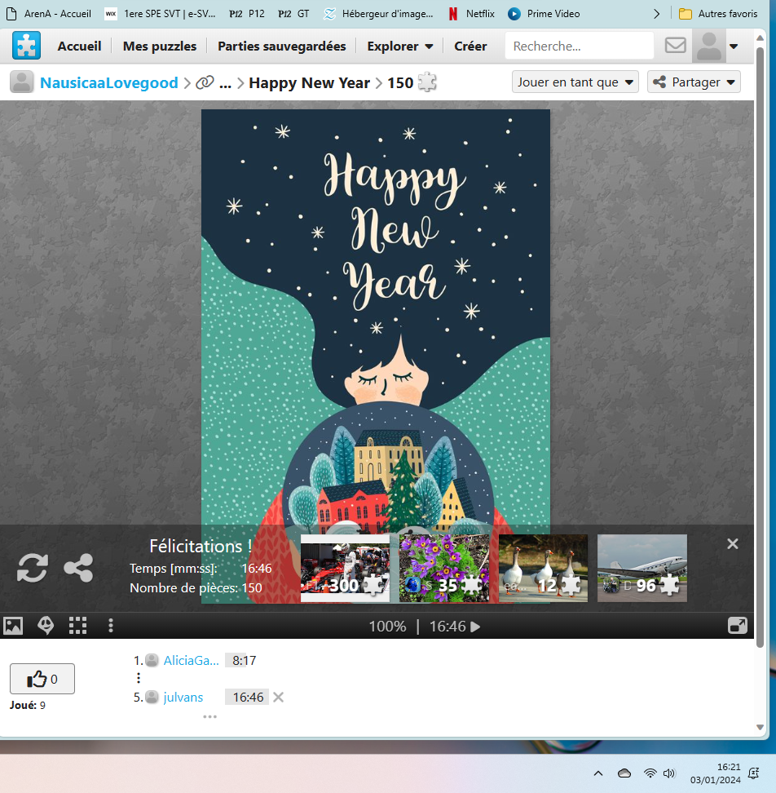Open Mes puzzles menu item

160,46
